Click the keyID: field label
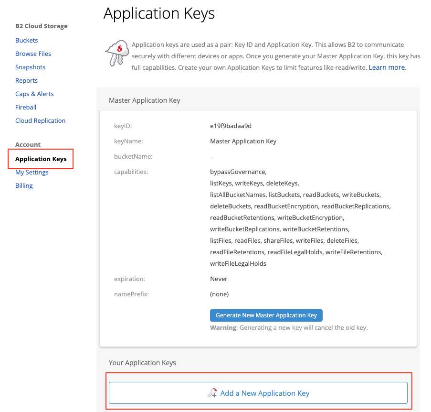 (x=123, y=126)
